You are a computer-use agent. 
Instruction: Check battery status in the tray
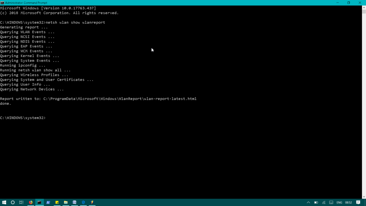pos(316,202)
